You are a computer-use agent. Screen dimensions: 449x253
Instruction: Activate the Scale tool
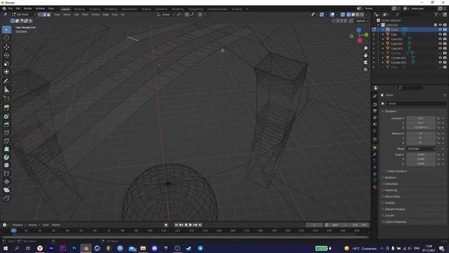pyautogui.click(x=6, y=63)
